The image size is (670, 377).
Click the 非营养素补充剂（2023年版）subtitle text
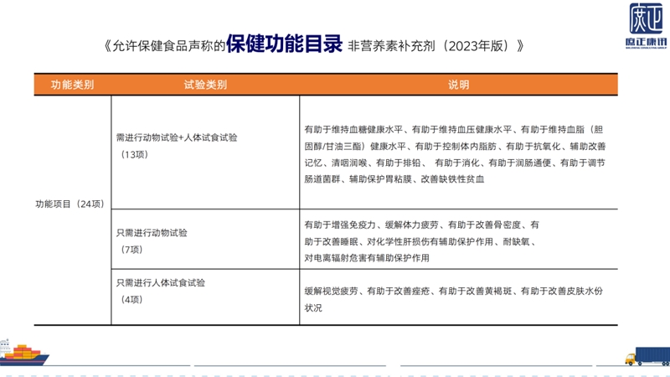pyautogui.click(x=440, y=44)
